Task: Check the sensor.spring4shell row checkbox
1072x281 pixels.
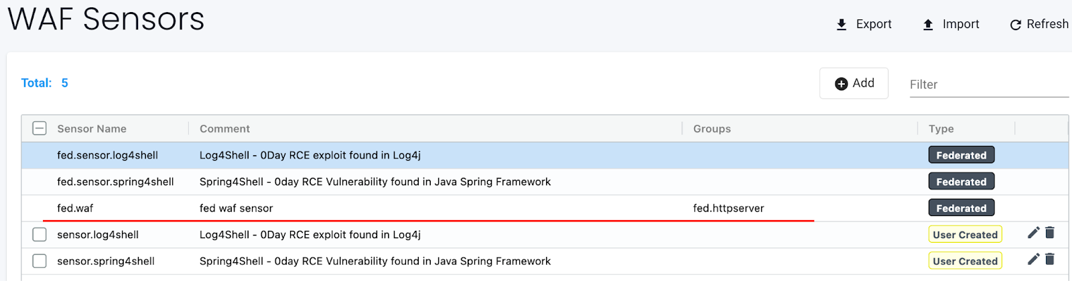Action: pyautogui.click(x=40, y=261)
